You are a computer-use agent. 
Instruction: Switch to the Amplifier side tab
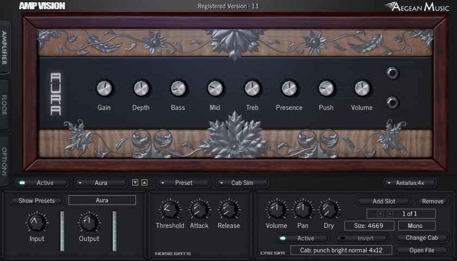coord(5,47)
